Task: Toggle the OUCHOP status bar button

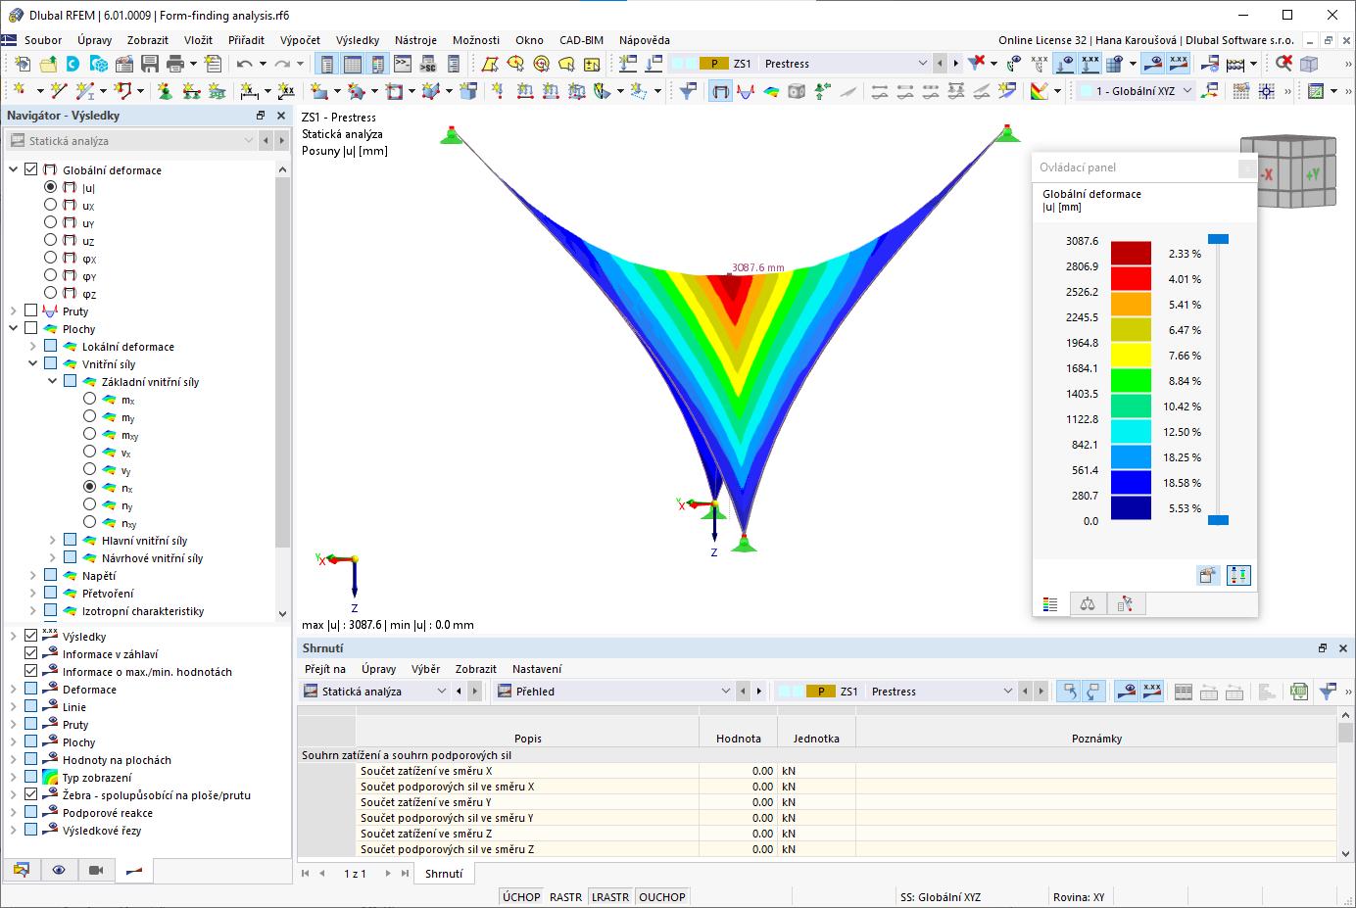Action: 662,897
